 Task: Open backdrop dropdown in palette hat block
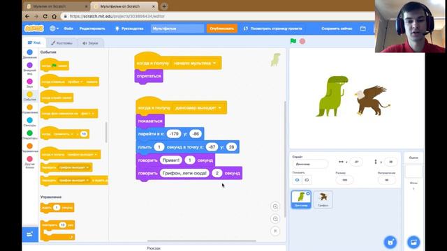(x=87, y=114)
